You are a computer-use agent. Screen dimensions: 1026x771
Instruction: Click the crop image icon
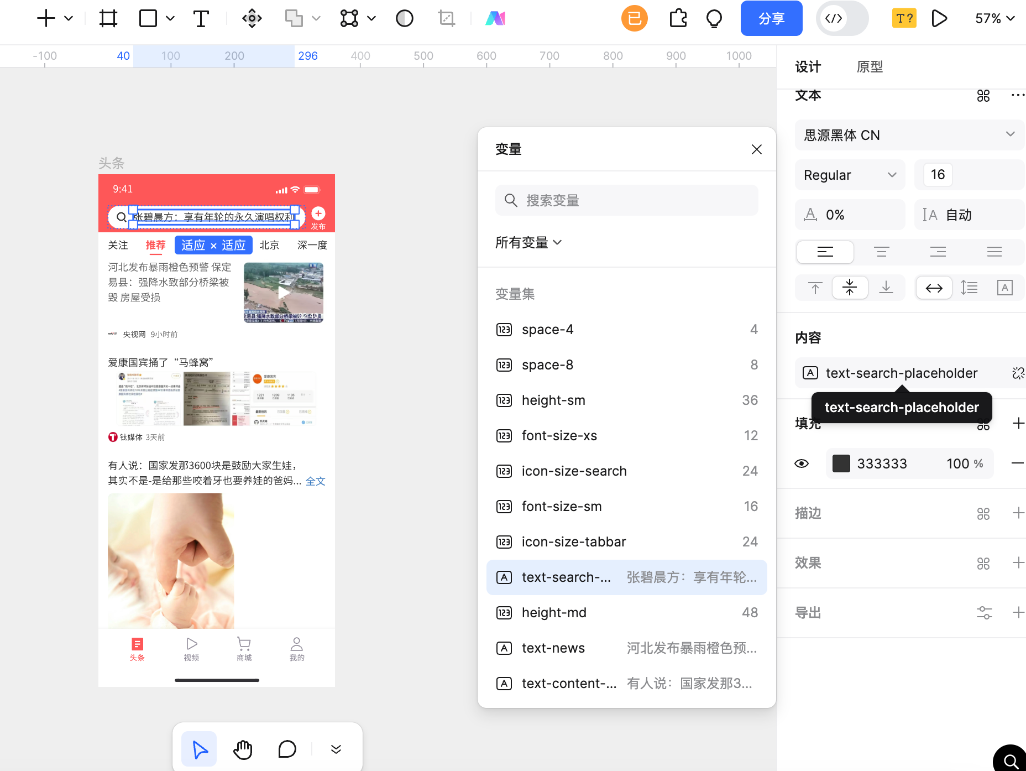(x=447, y=18)
